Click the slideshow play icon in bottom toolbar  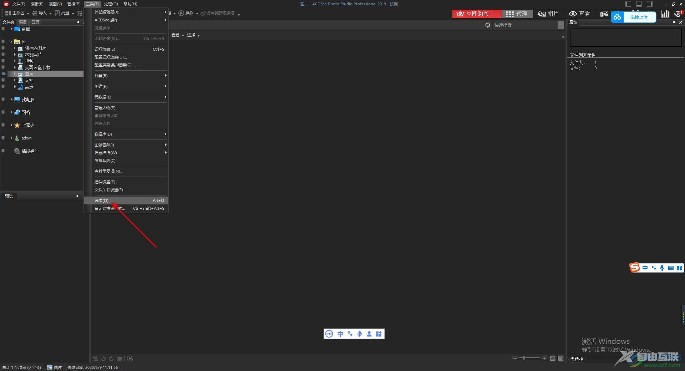pos(130,359)
